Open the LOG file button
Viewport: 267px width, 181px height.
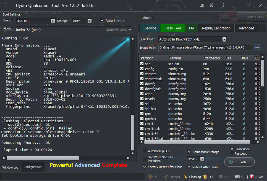tap(209, 177)
